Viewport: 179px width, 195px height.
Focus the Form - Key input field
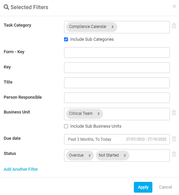[x=117, y=53]
